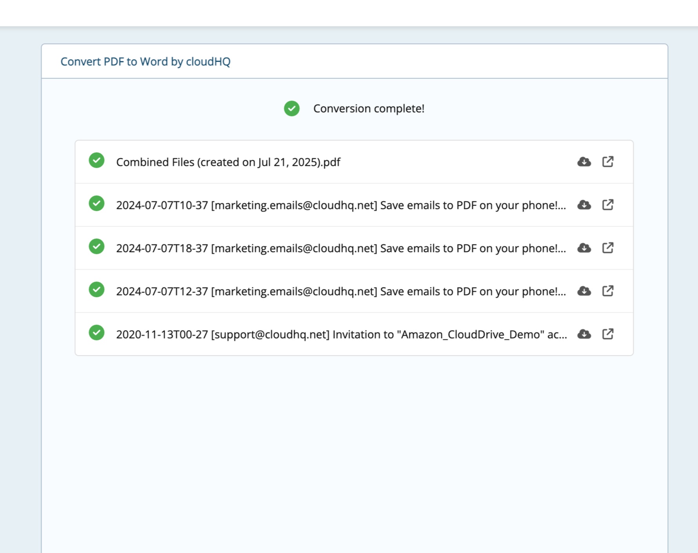Download the 2020-11-13T00-27 invitation file
Image resolution: width=698 pixels, height=553 pixels.
click(584, 334)
